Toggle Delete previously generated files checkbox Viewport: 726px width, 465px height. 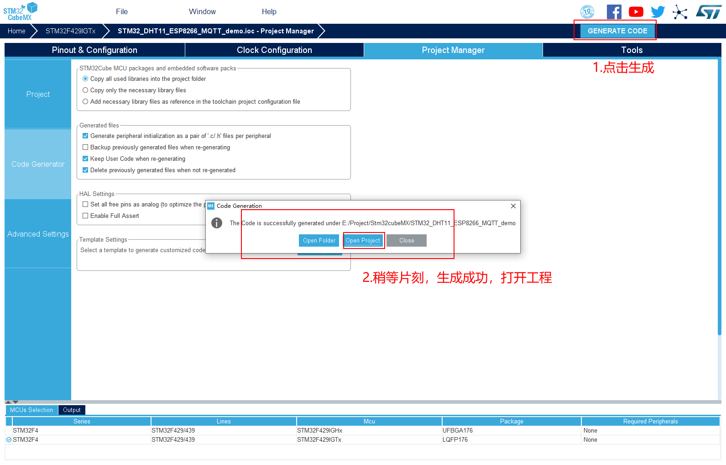[85, 170]
